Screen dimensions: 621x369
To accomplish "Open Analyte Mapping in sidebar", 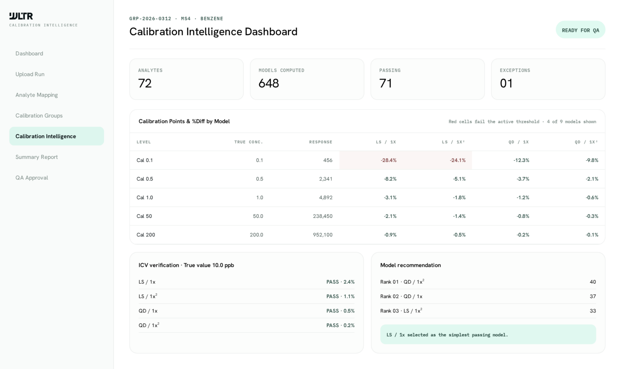I will [57, 95].
